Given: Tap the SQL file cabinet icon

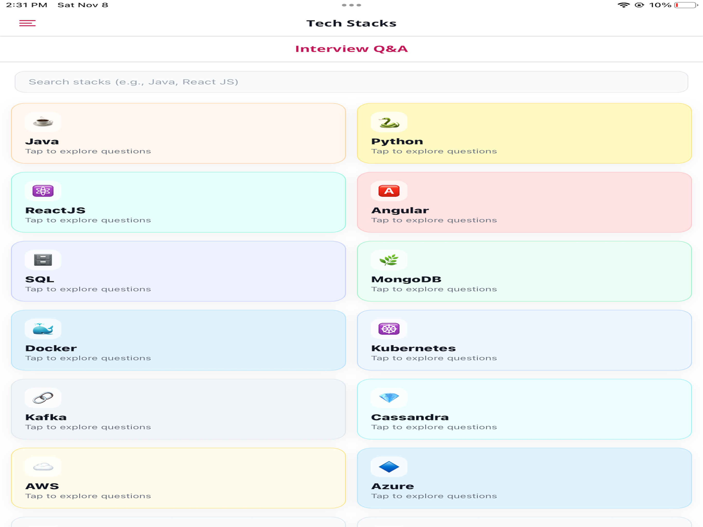Looking at the screenshot, I should [43, 260].
